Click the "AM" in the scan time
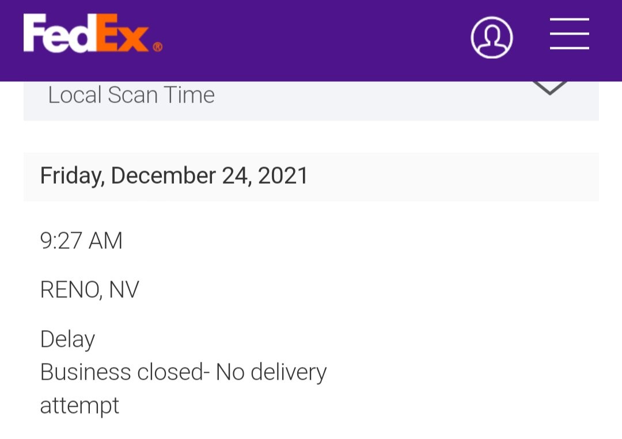 [105, 240]
